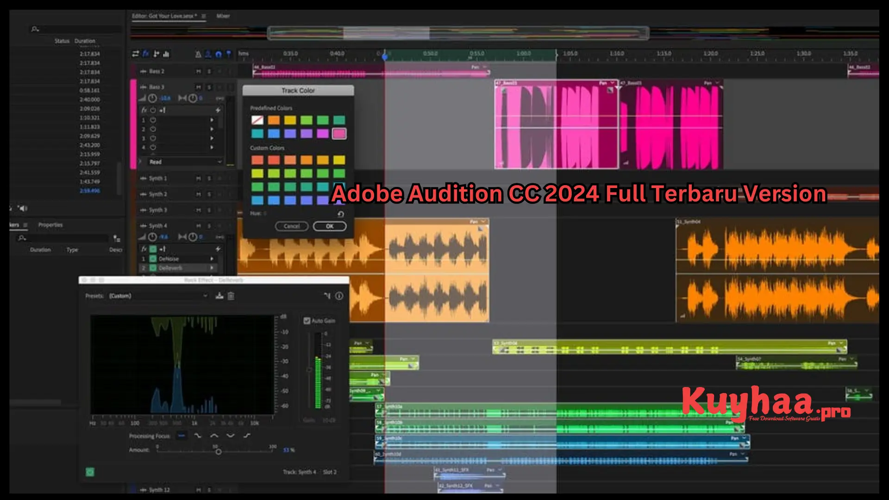Solo the Synth 1 track

click(209, 178)
